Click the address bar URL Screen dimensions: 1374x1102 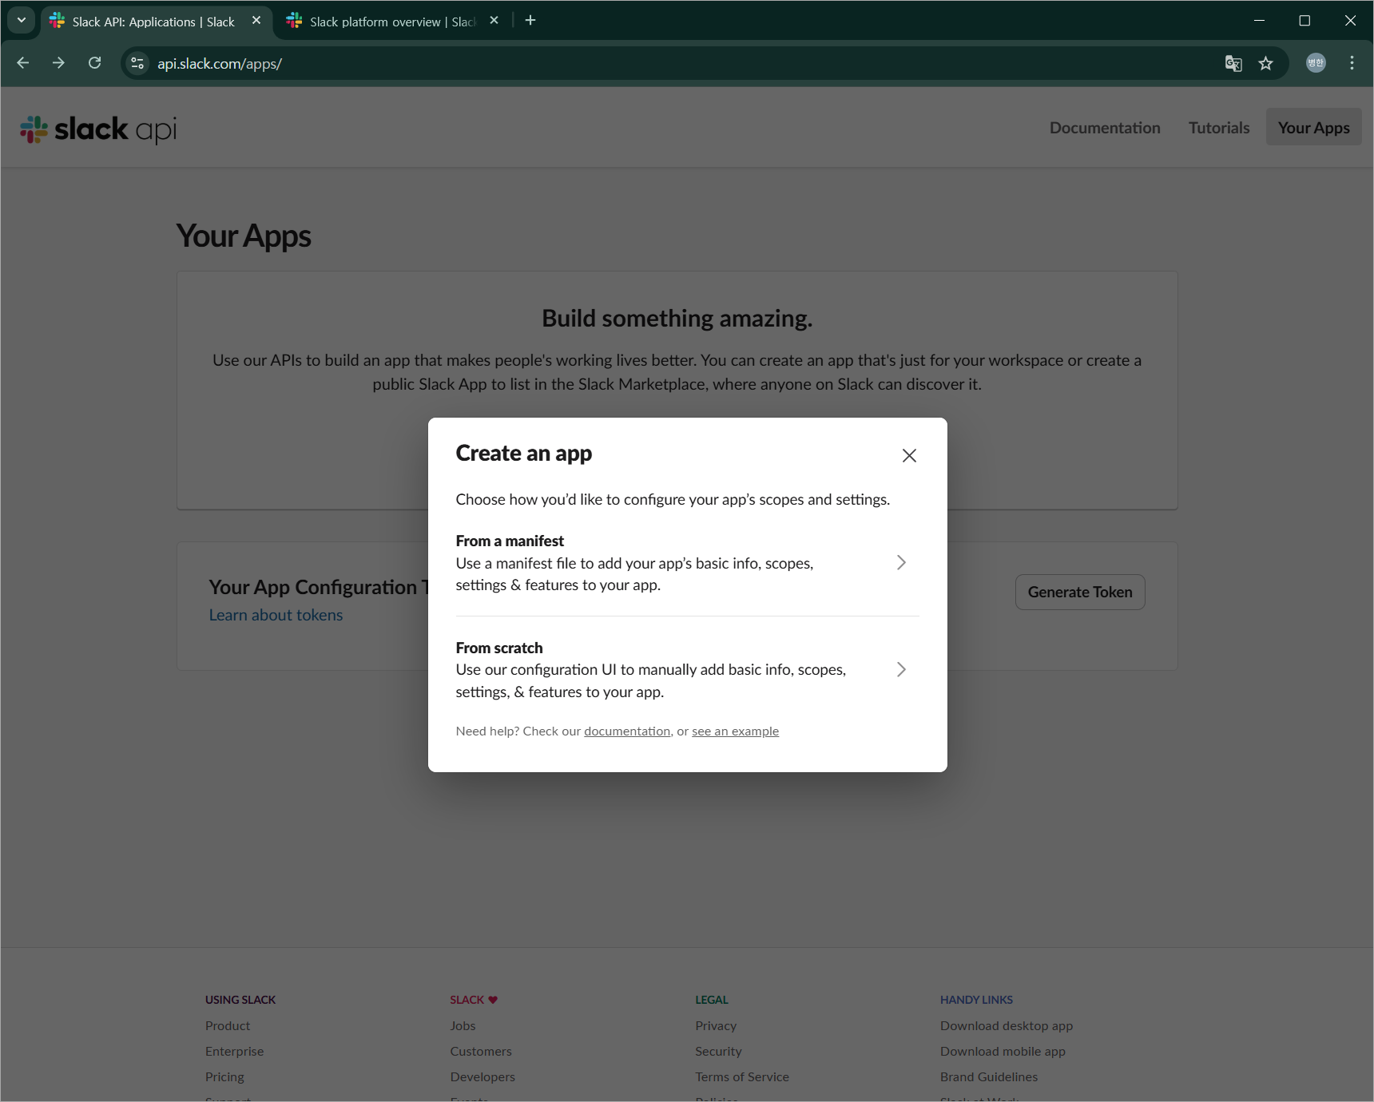[220, 64]
